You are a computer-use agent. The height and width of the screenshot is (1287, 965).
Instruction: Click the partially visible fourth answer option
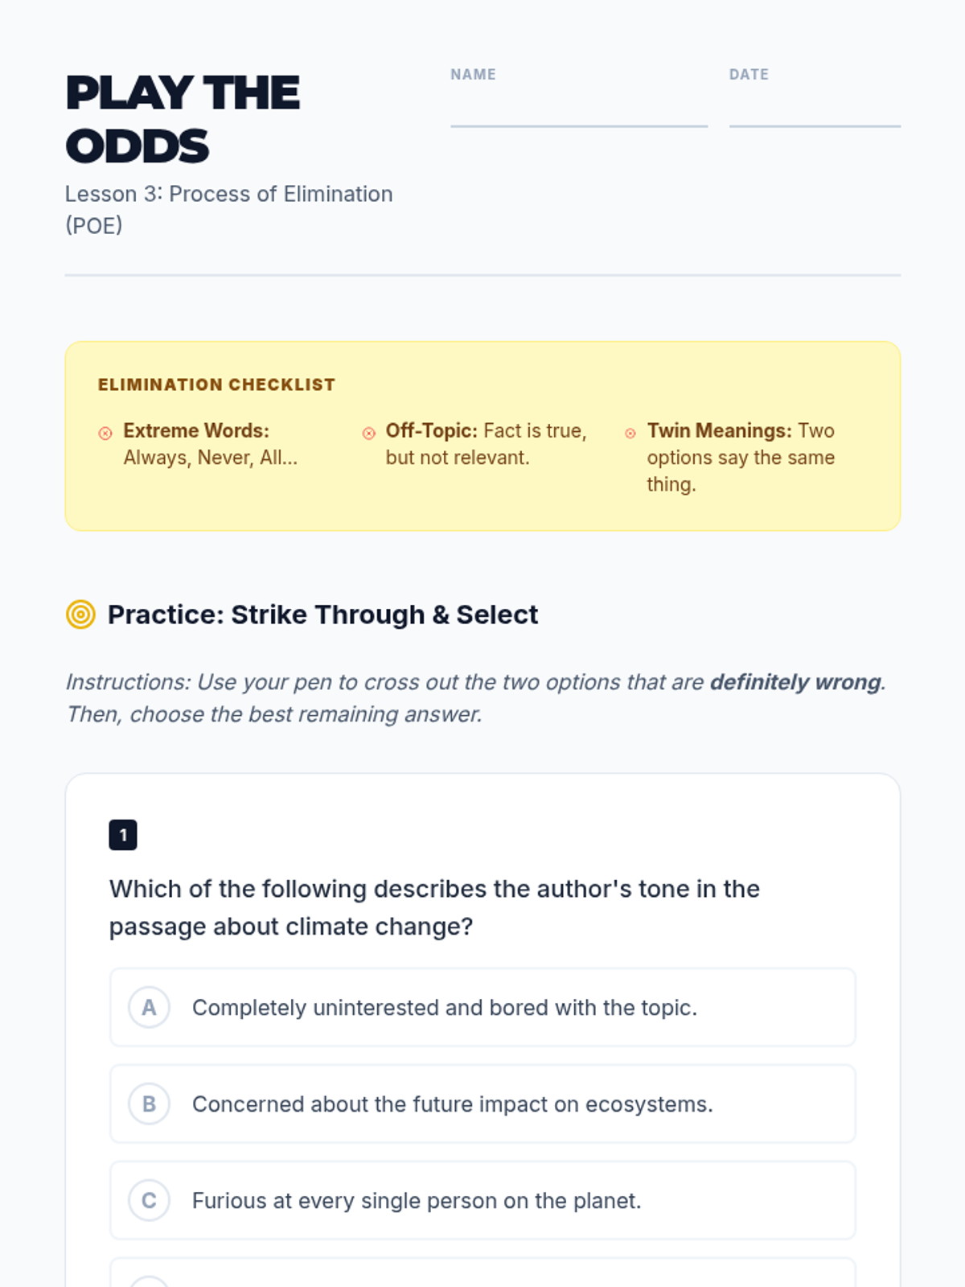coord(482,1274)
